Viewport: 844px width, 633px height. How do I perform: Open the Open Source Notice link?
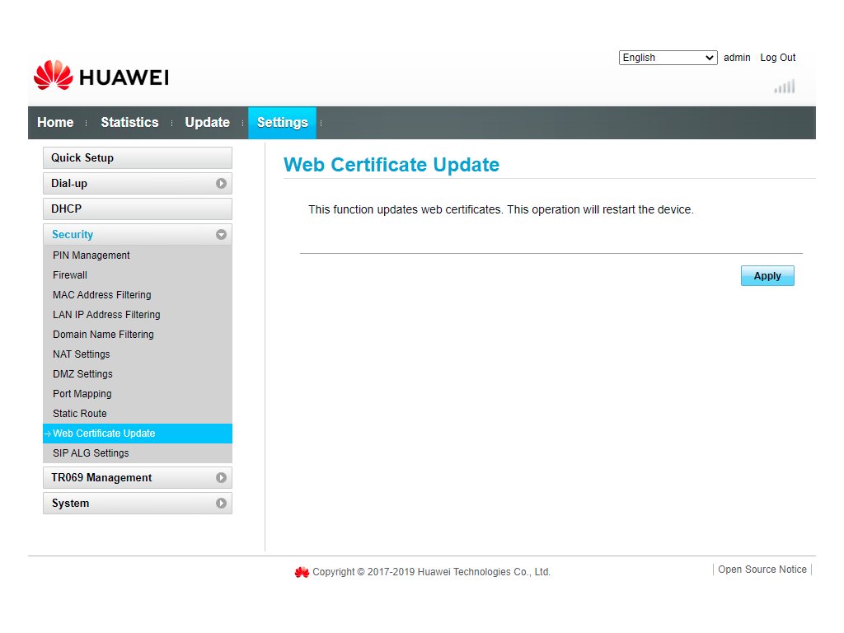762,570
